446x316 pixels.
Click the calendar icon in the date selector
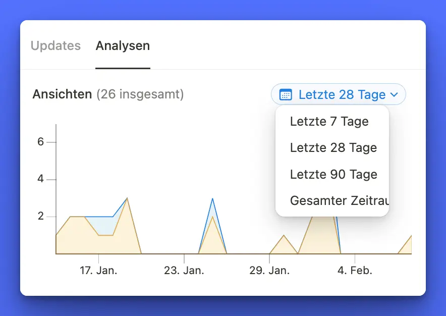pyautogui.click(x=286, y=94)
